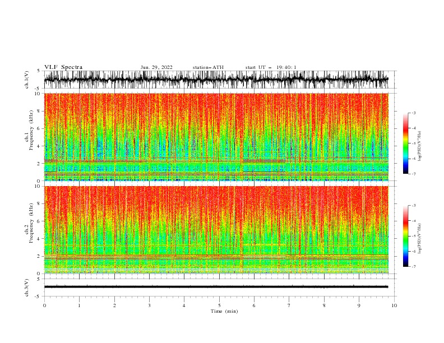Click the "-5" label on ch.2 colorbar

[414, 236]
